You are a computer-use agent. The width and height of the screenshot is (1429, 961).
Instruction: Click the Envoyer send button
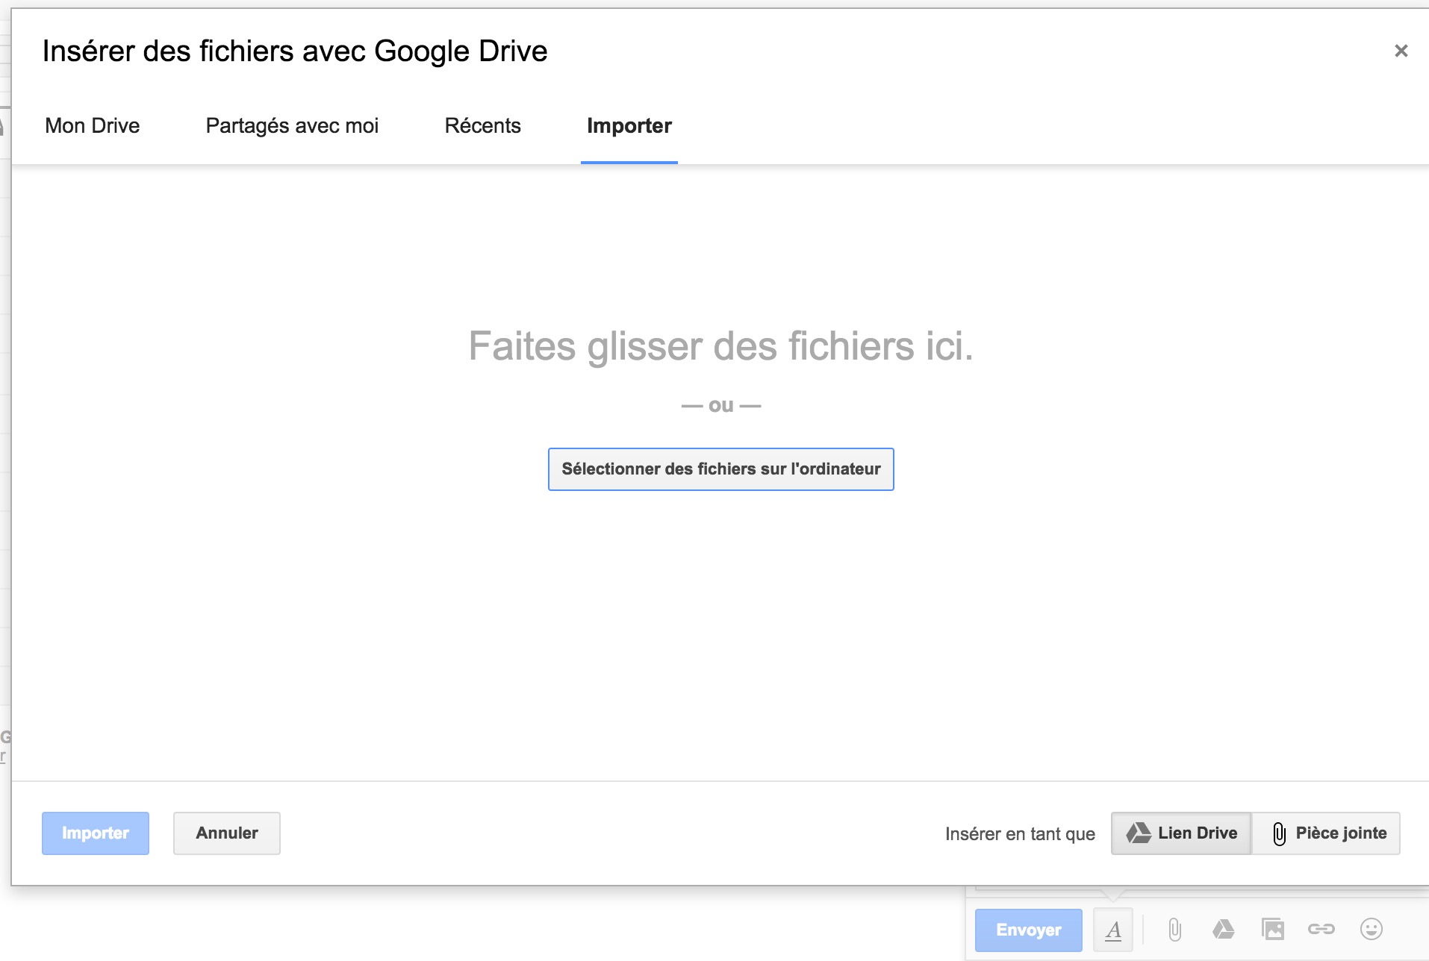point(1028,930)
